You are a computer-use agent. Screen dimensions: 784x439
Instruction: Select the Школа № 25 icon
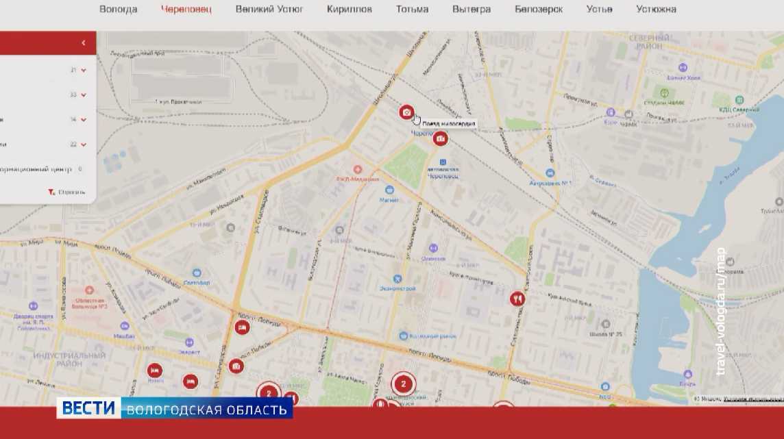(606, 324)
